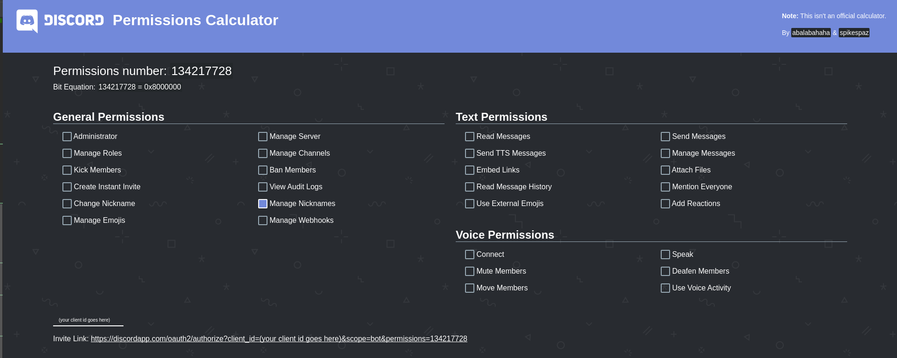This screenshot has width=897, height=358.
Task: Check the Deafen Members box
Action: click(665, 271)
